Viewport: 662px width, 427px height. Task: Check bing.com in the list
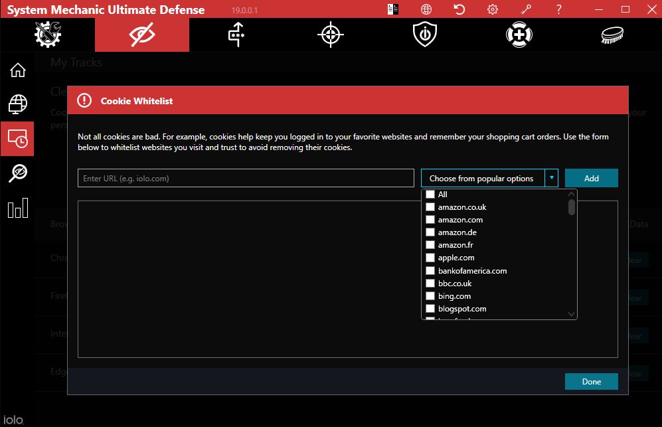coord(430,296)
